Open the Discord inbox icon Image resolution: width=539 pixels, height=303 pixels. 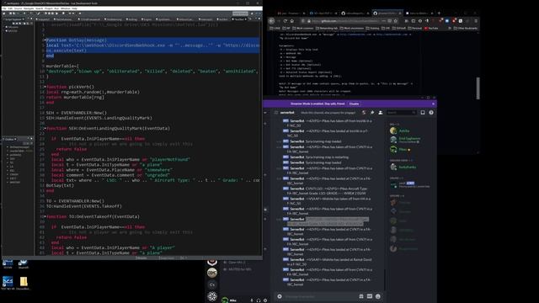pos(423,113)
